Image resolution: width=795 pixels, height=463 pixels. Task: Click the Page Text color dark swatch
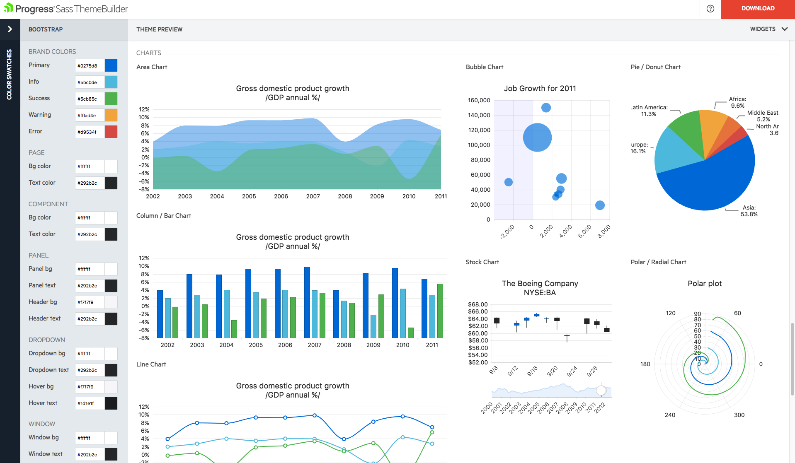(111, 183)
